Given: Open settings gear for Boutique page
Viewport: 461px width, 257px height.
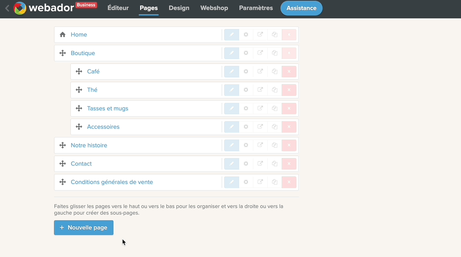Looking at the screenshot, I should pos(246,53).
